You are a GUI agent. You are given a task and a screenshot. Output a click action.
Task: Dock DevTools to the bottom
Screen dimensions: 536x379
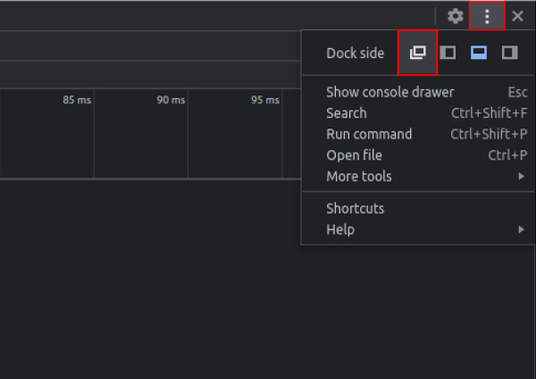coord(479,53)
